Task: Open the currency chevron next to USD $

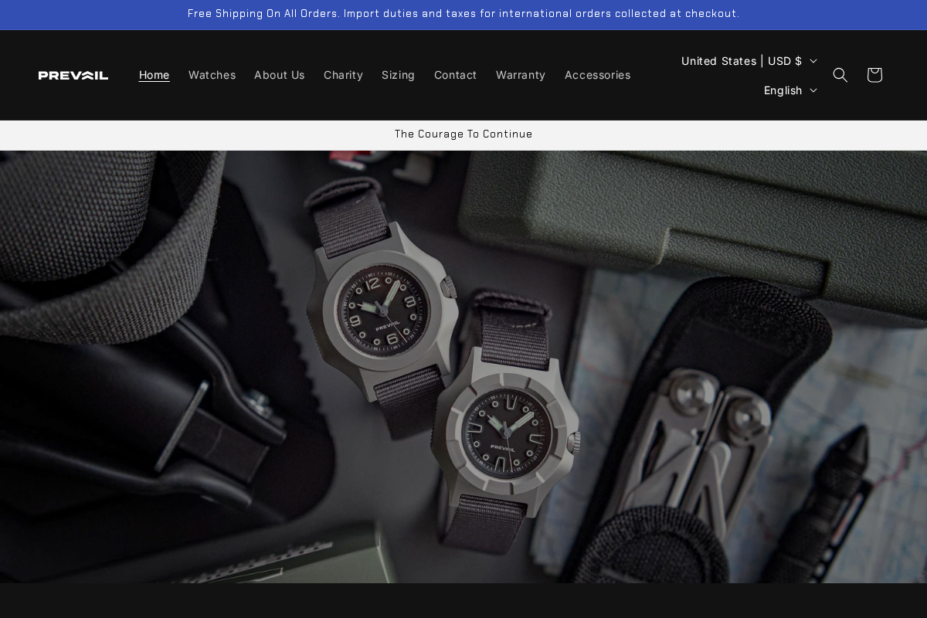Action: tap(813, 60)
